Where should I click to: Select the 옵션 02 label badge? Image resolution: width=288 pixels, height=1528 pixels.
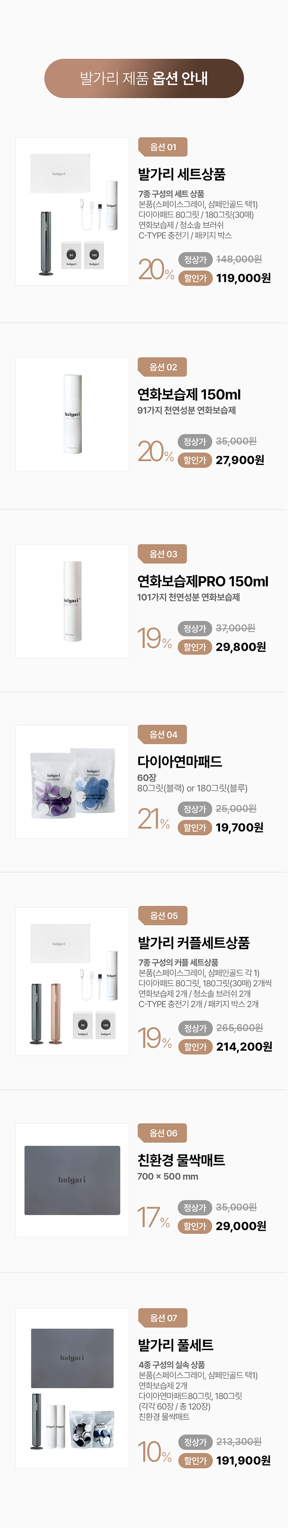point(163,367)
